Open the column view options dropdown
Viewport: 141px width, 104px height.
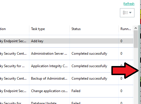127,13
